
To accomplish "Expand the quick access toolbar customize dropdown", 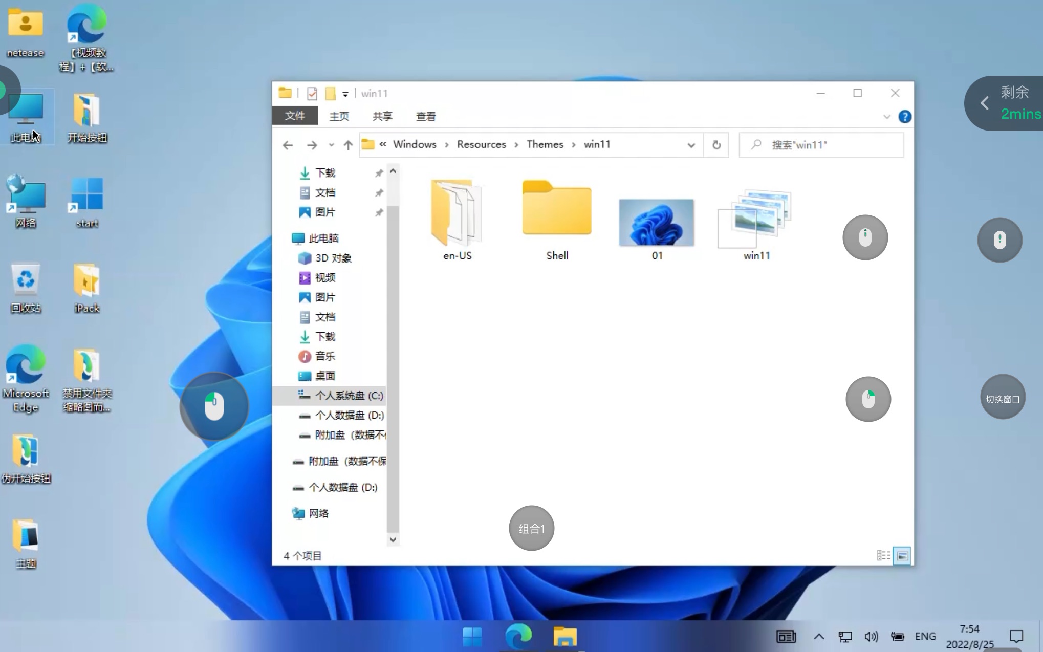I will (x=345, y=94).
